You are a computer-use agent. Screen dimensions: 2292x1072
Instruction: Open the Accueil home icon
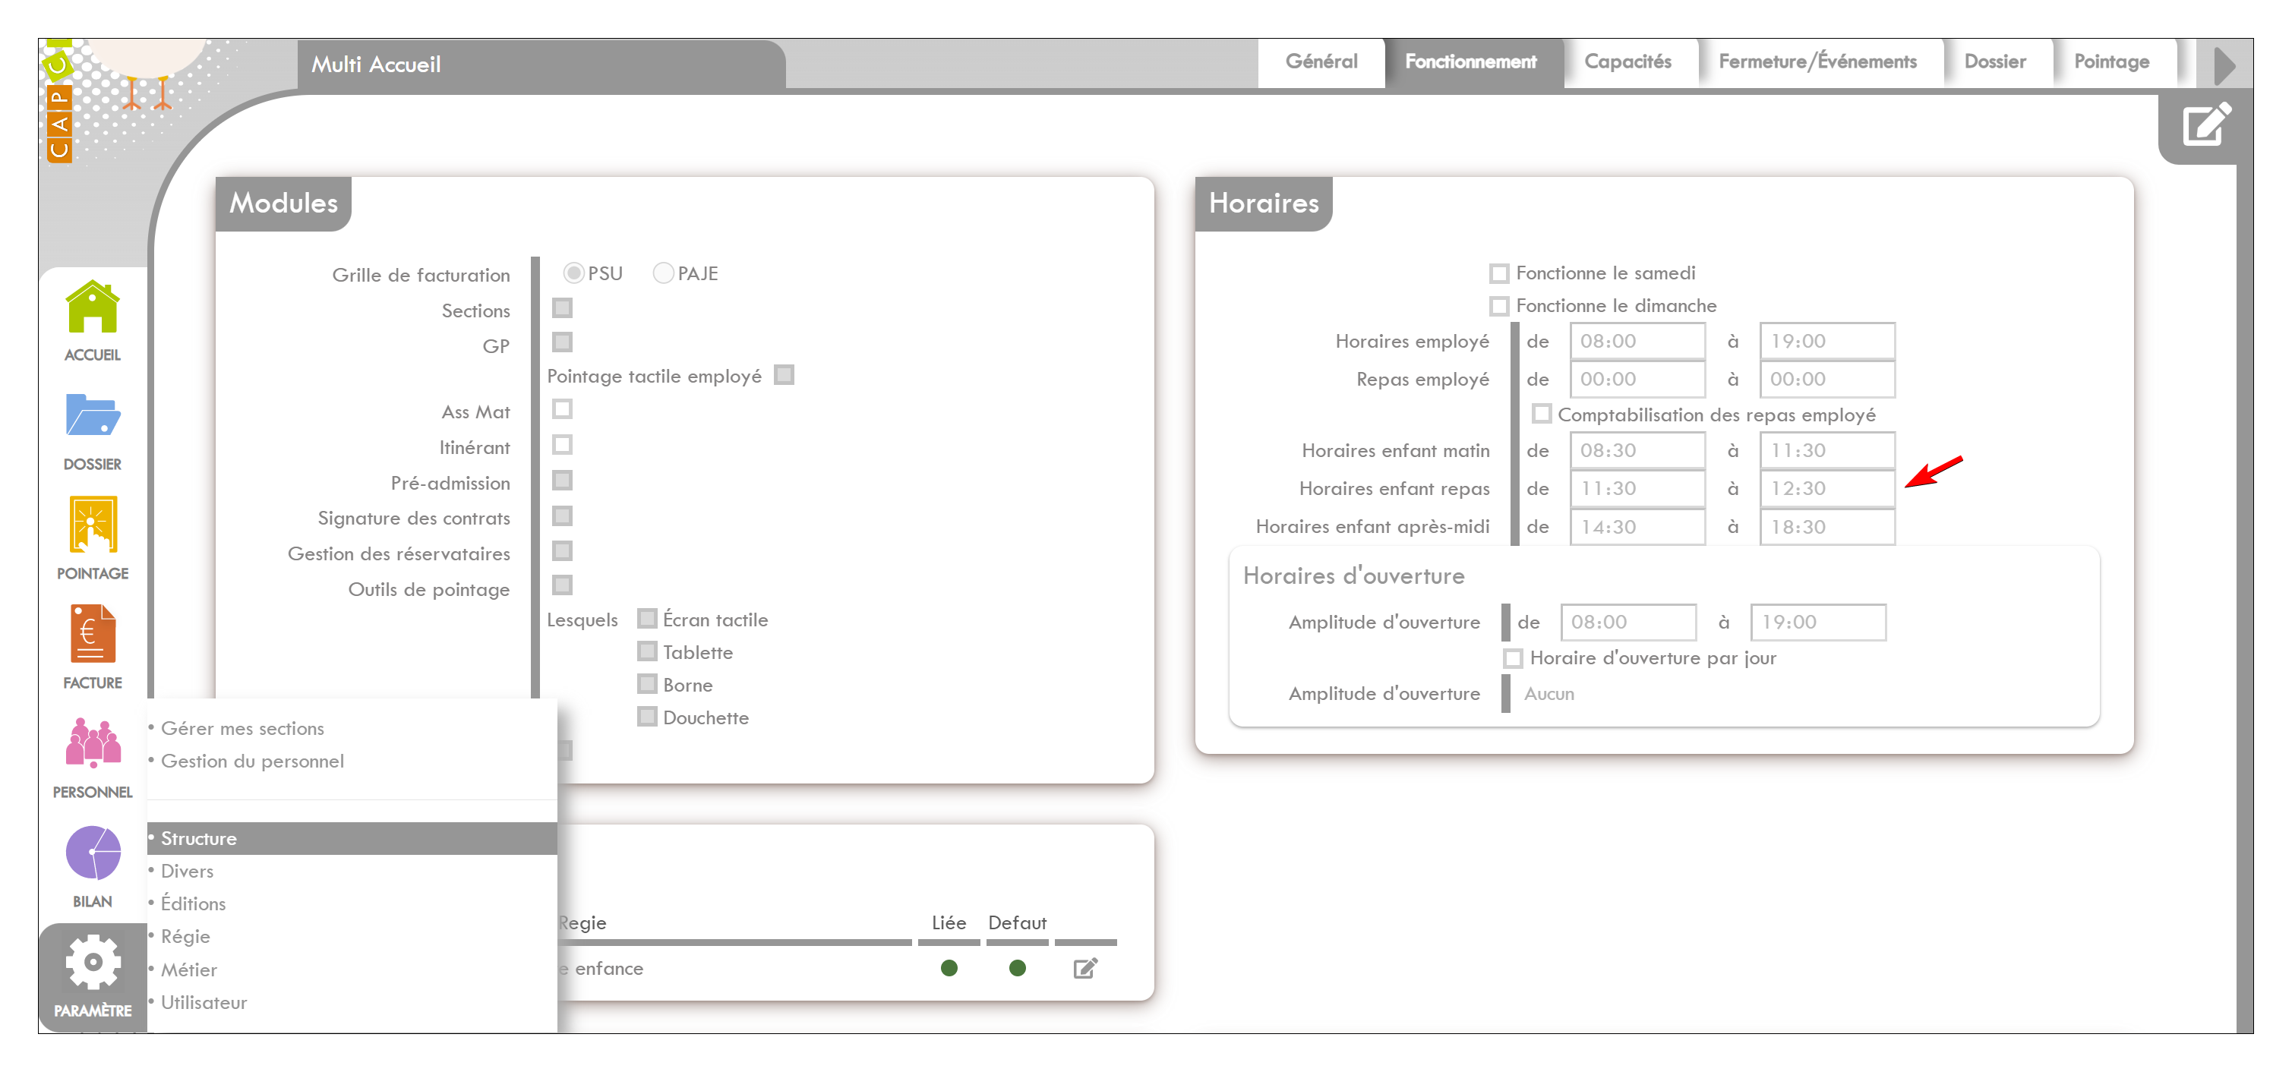93,307
